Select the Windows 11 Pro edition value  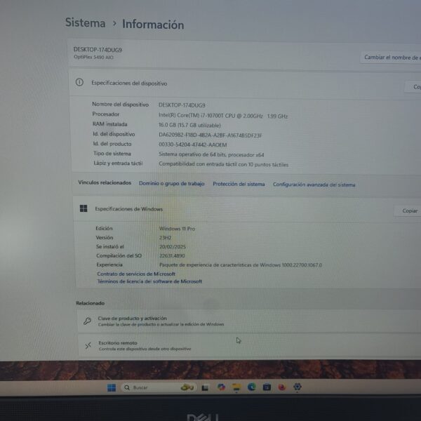click(x=177, y=229)
